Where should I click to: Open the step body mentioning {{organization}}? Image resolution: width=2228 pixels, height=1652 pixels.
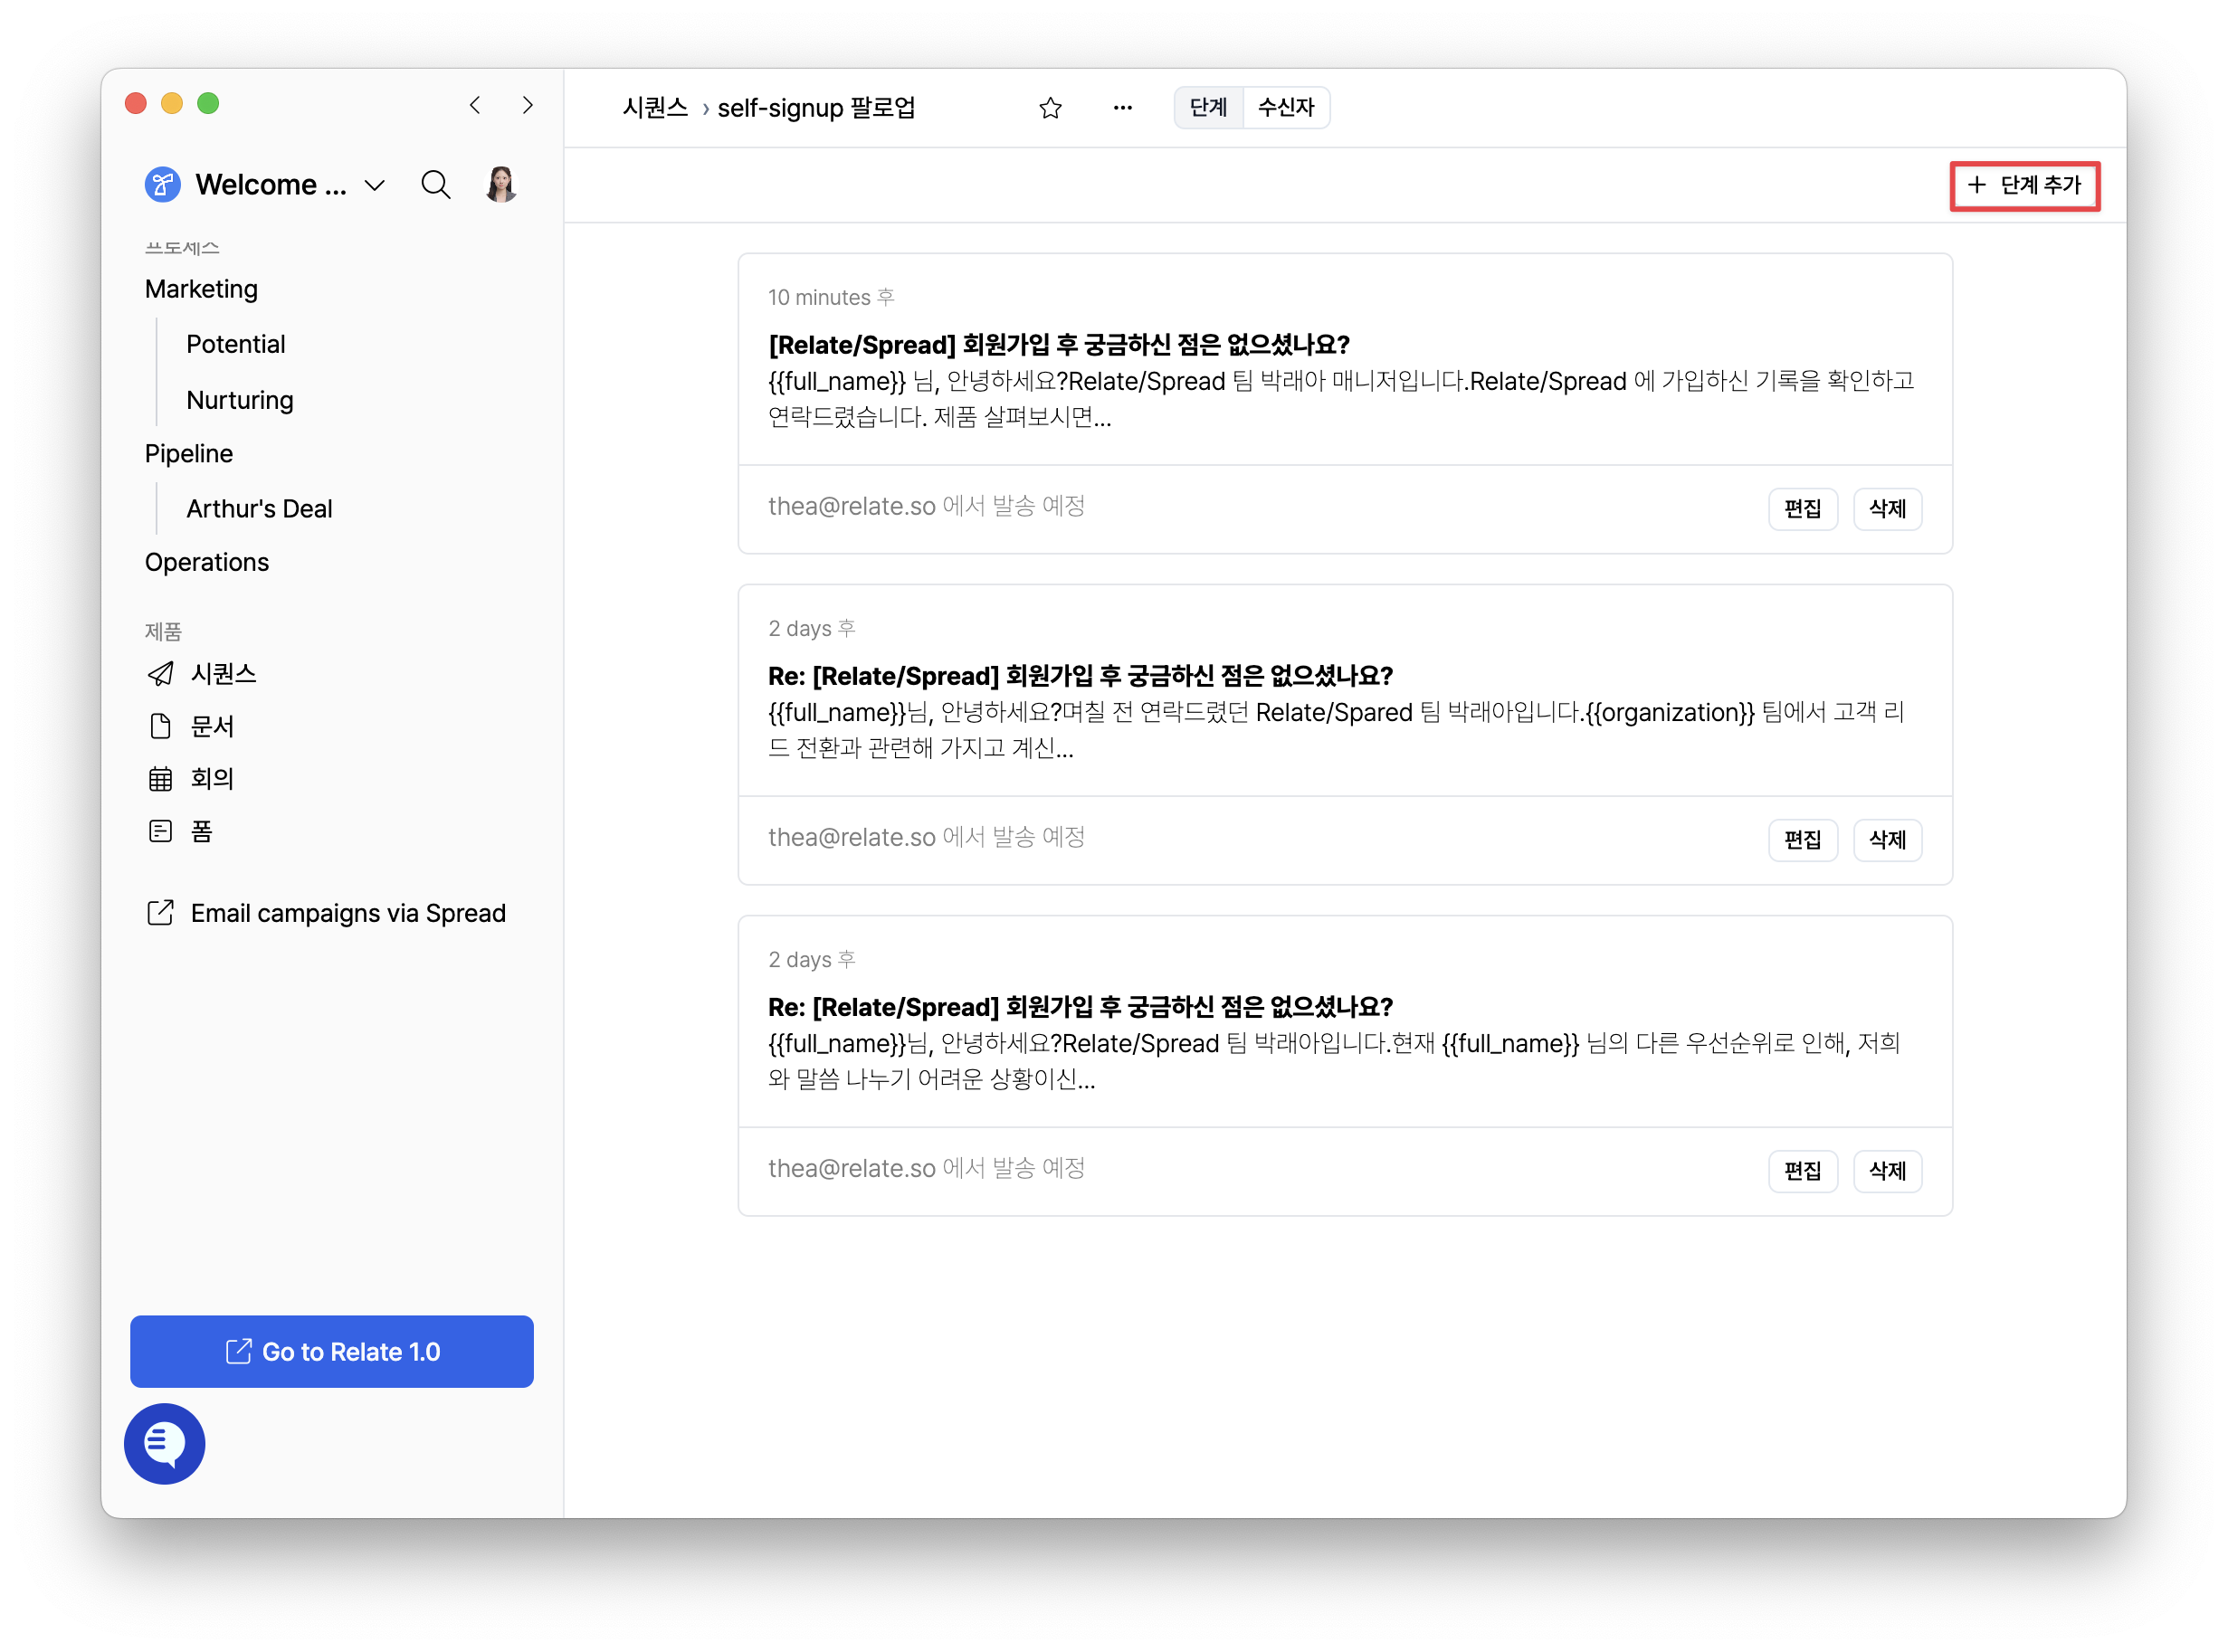(x=1337, y=730)
